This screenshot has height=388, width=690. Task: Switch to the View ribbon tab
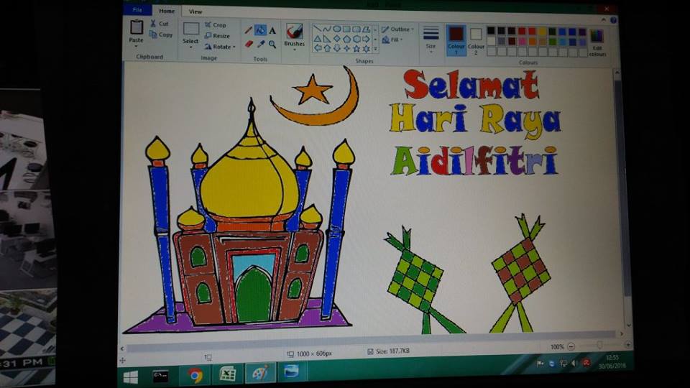pyautogui.click(x=195, y=11)
